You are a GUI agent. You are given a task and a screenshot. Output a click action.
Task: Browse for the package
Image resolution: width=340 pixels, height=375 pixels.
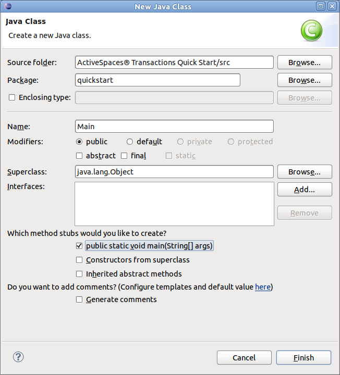click(x=305, y=80)
